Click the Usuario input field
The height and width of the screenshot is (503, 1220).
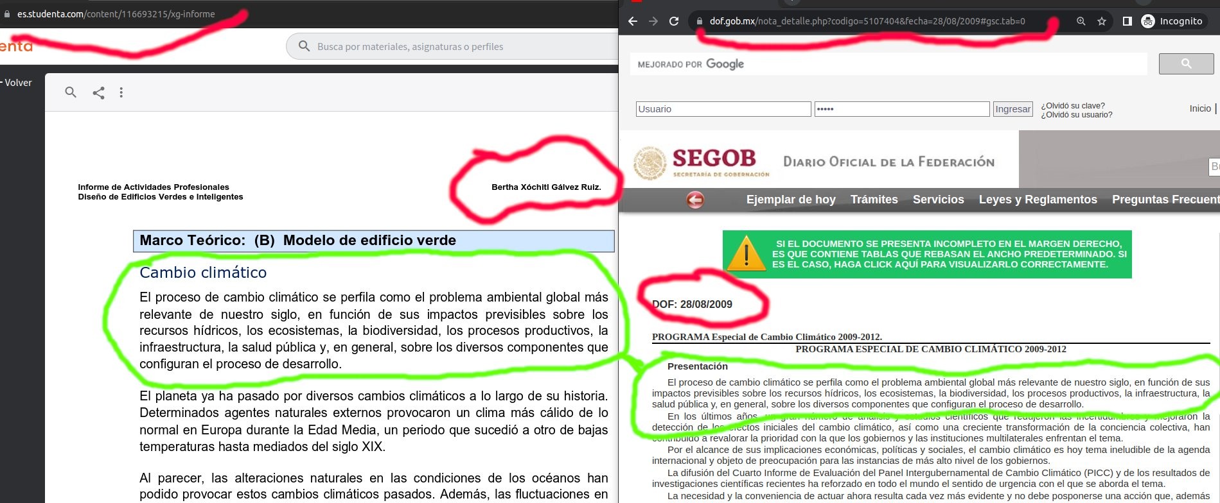(x=723, y=109)
